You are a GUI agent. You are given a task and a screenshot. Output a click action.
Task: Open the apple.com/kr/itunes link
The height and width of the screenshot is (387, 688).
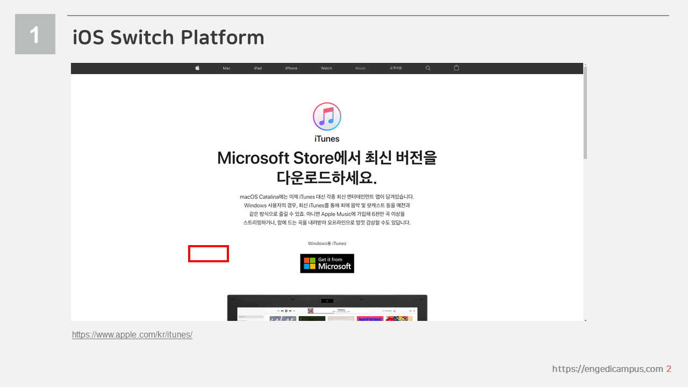[132, 334]
